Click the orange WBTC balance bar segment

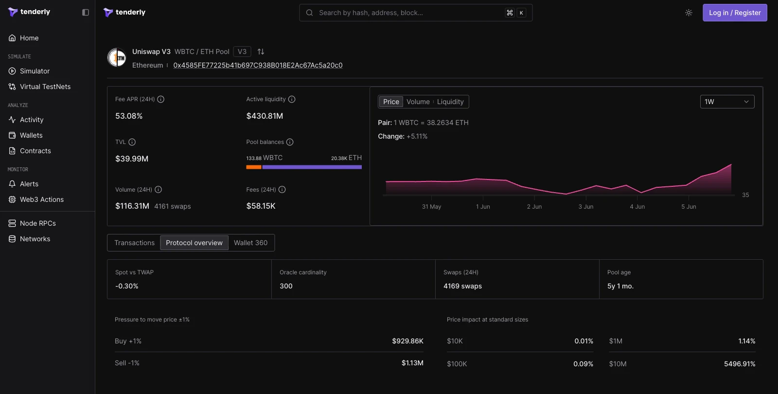(254, 167)
